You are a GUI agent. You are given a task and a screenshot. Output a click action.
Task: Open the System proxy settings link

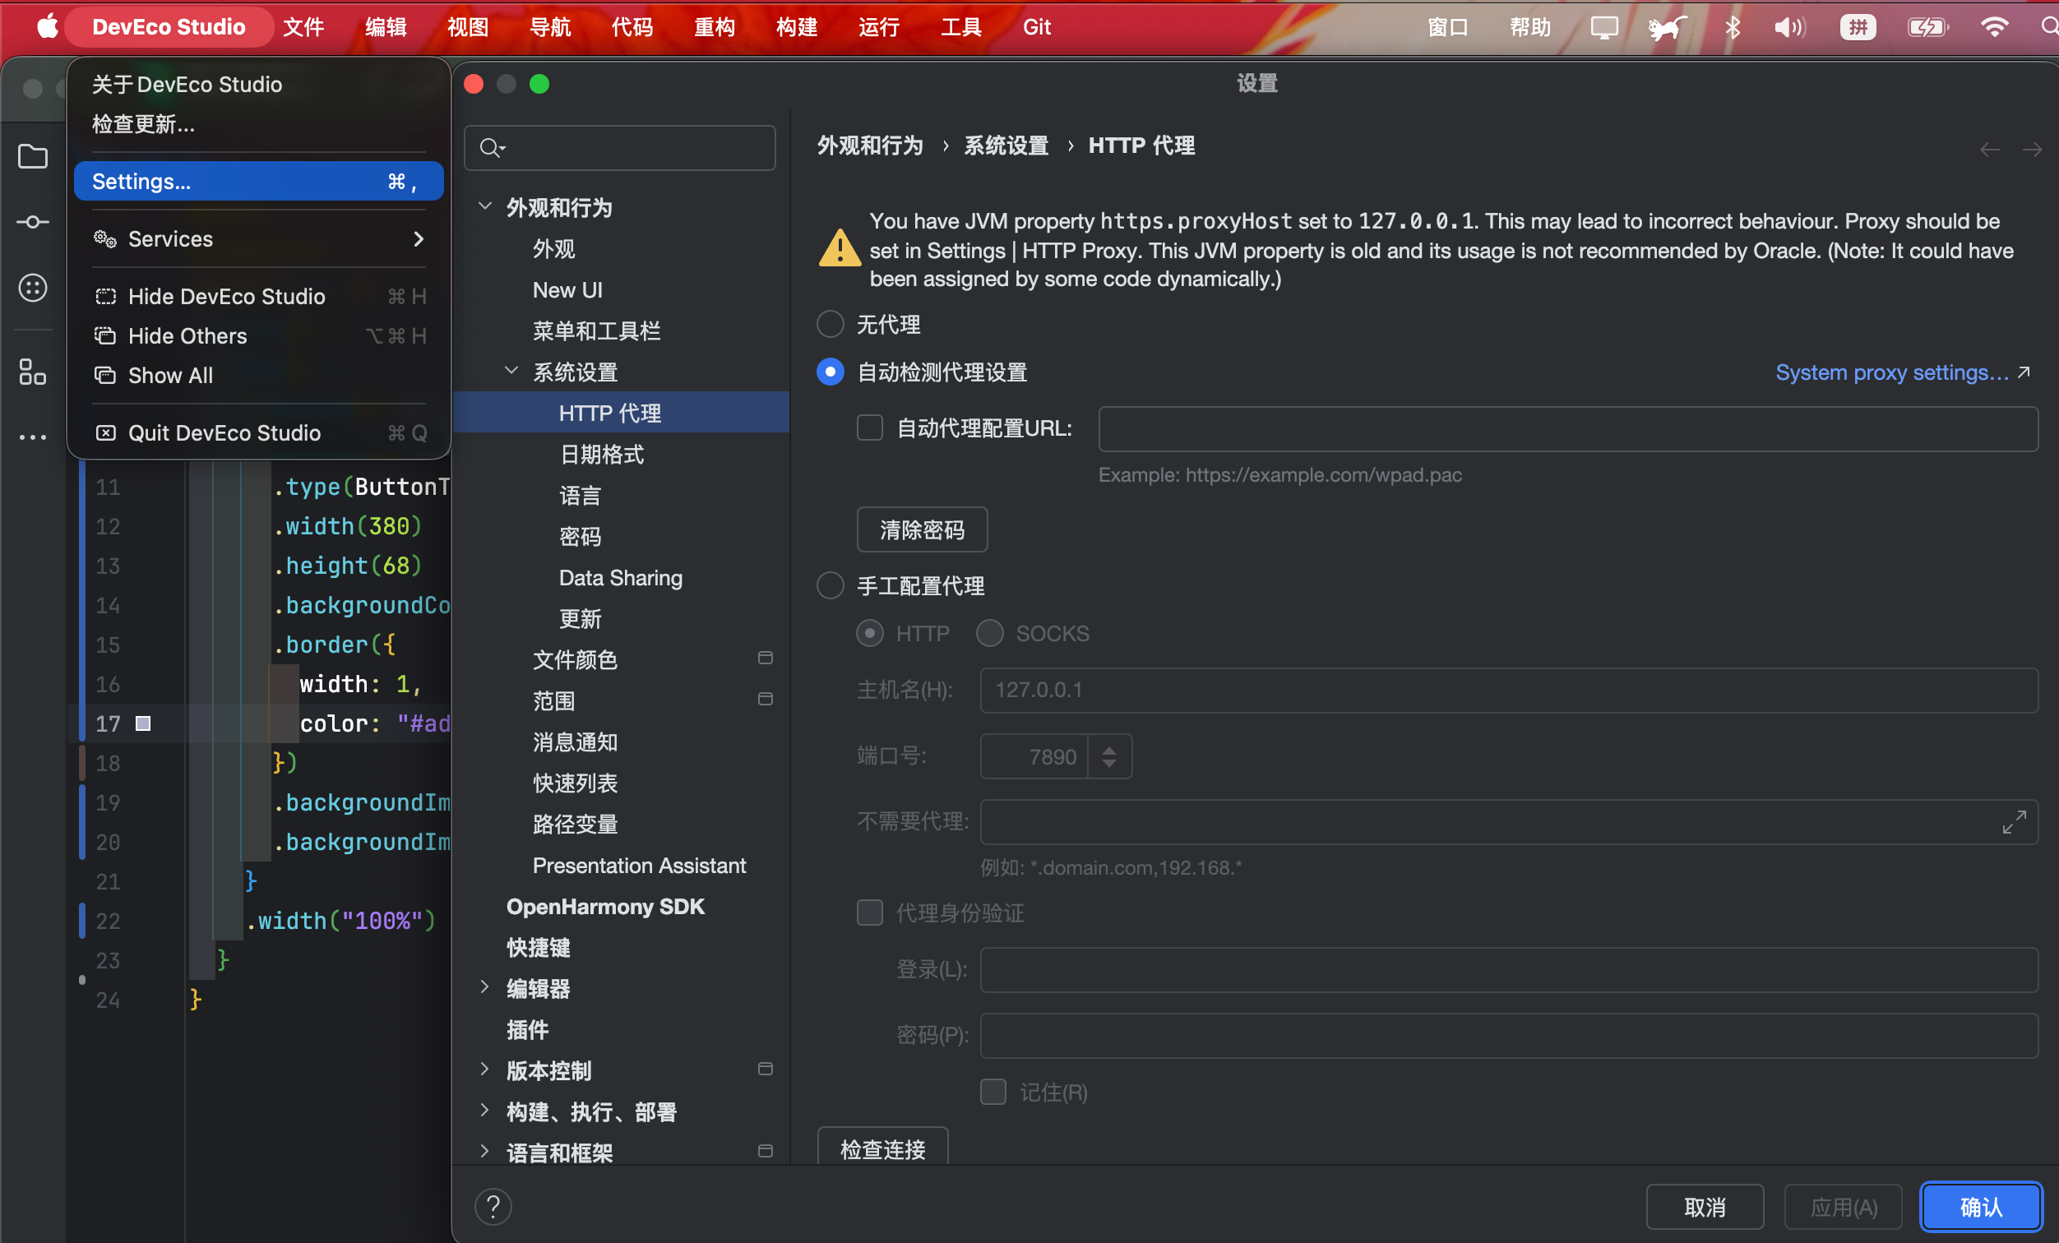(x=1891, y=372)
